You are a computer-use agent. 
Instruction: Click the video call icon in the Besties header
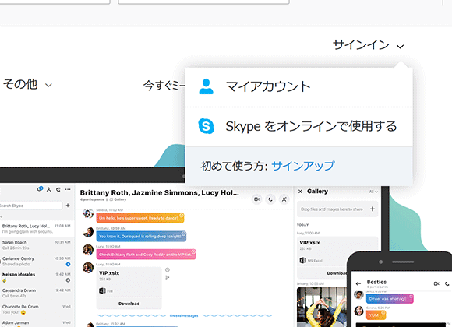point(436,283)
